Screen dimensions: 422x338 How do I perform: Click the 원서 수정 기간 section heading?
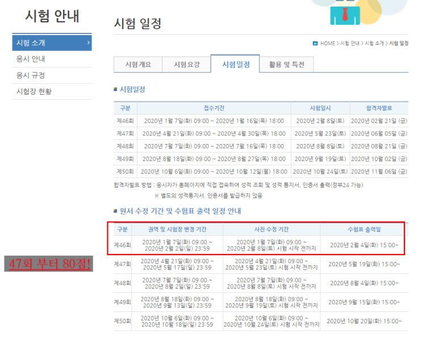[x=180, y=211]
